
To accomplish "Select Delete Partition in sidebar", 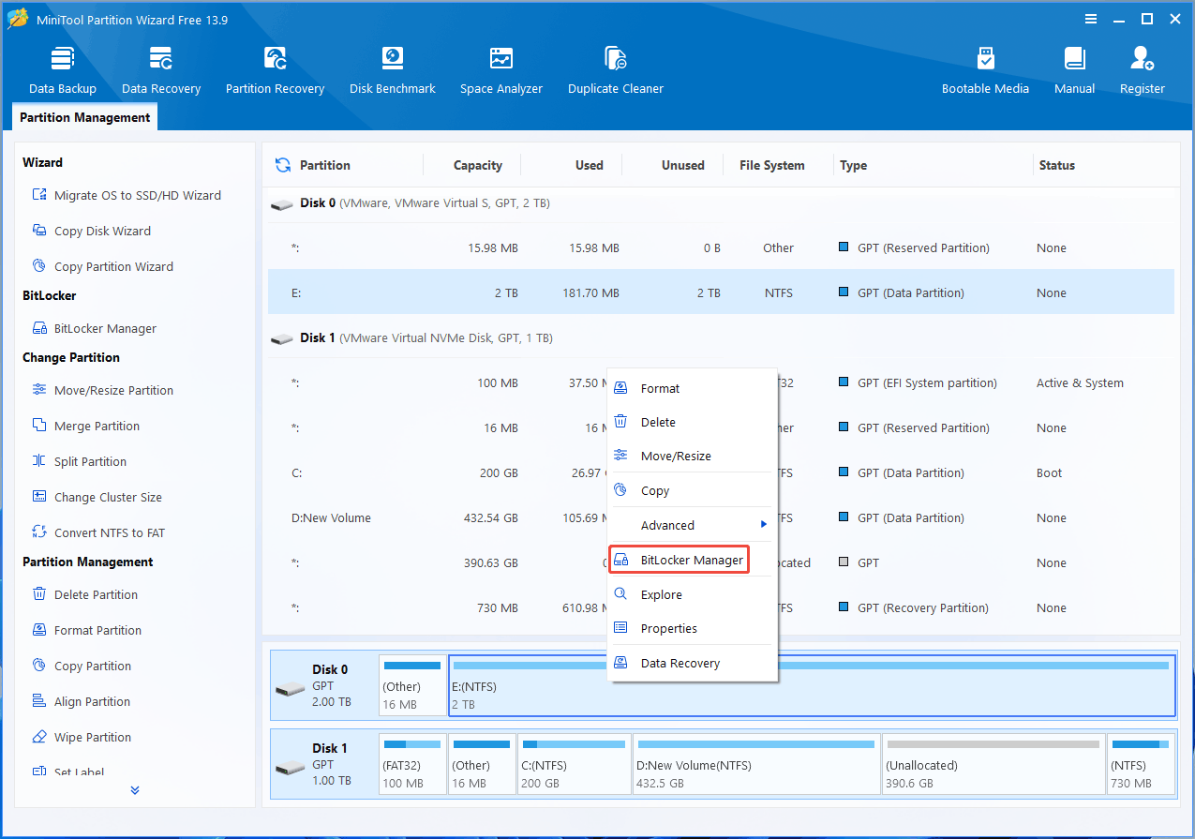I will click(84, 594).
